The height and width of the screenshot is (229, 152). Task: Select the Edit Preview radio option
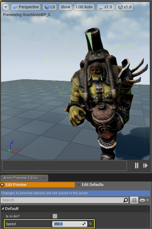pos(38,185)
